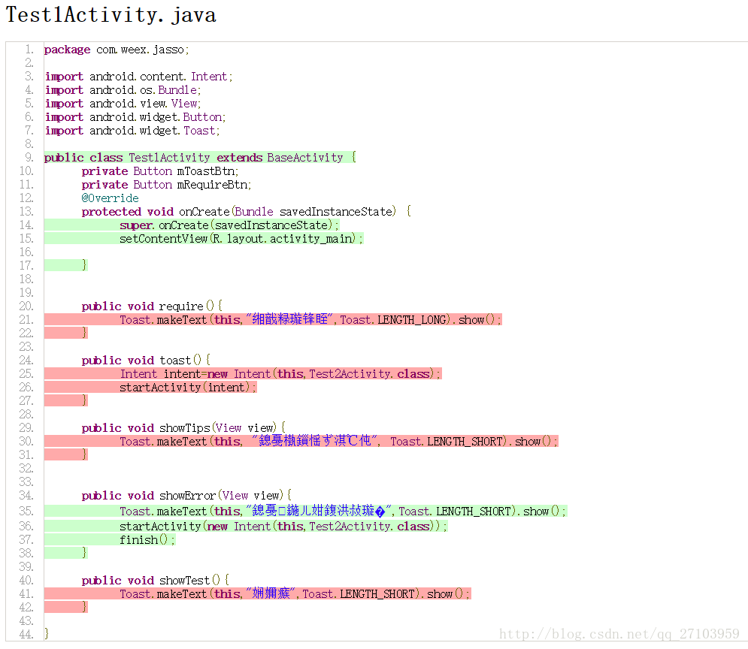This screenshot has height=649, width=748.
Task: Click the onCreate method signature
Action: [x=246, y=212]
